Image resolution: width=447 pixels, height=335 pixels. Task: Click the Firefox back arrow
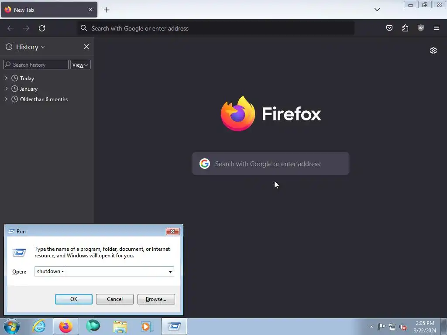click(10, 28)
